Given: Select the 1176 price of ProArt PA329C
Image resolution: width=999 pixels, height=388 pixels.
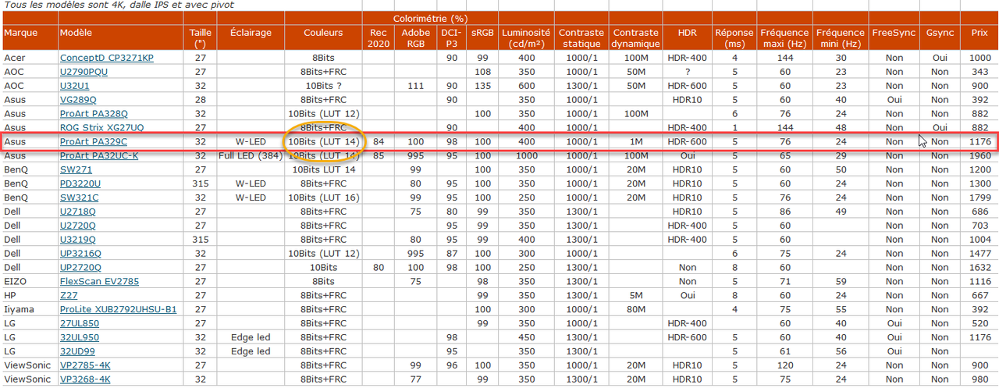Looking at the screenshot, I should 979,141.
